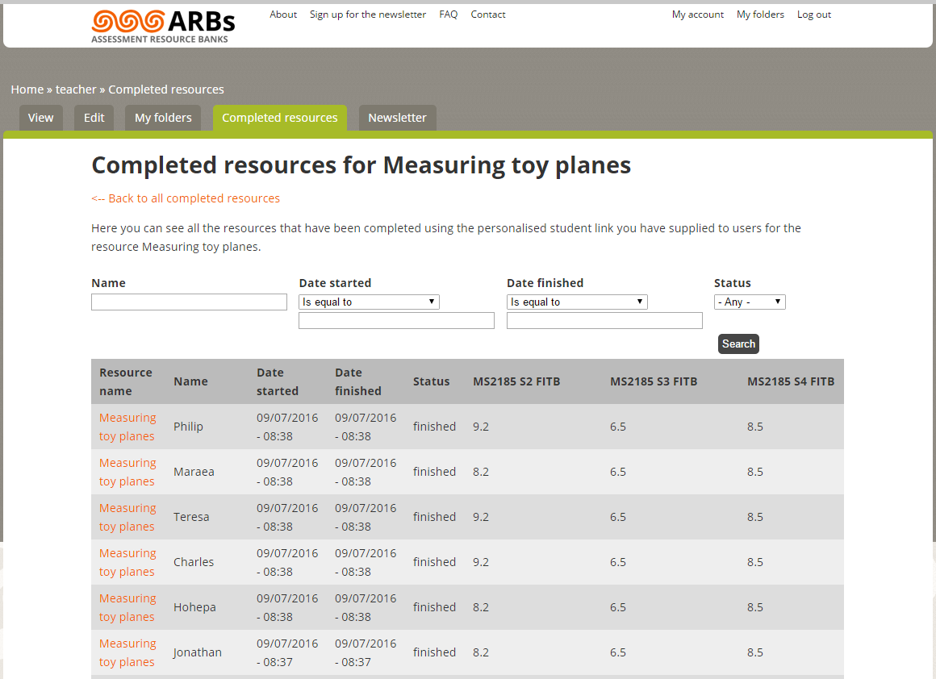Open My folders in the top menu
This screenshot has height=679, width=936.
760,15
